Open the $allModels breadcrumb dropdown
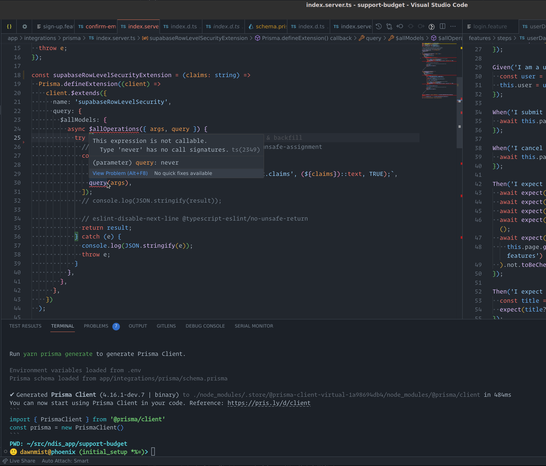The height and width of the screenshot is (466, 546). (x=410, y=38)
